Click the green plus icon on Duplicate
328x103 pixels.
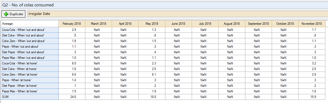tap(6, 14)
